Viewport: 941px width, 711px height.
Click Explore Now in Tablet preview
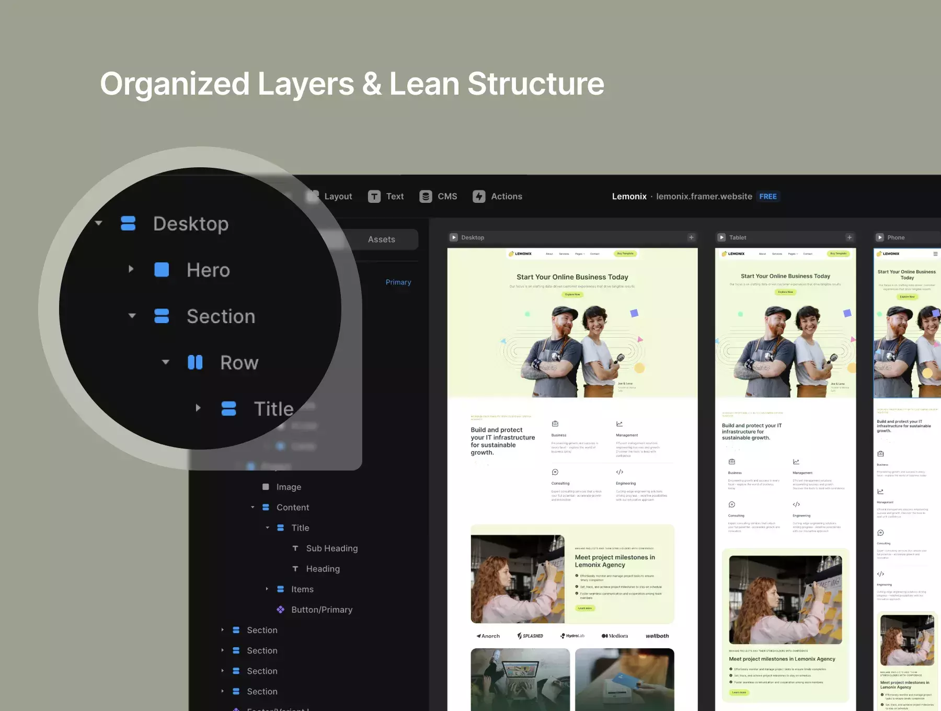click(x=785, y=292)
